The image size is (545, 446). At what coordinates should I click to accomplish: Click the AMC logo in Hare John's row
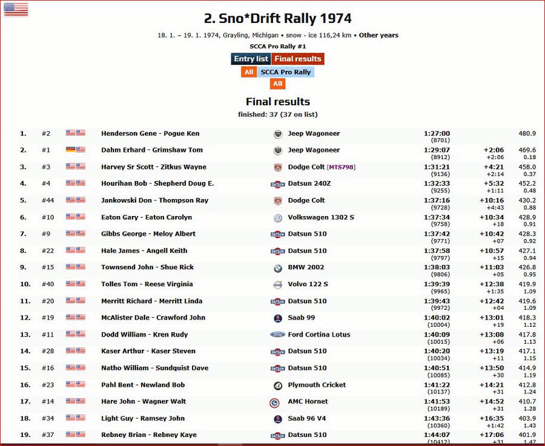click(274, 403)
